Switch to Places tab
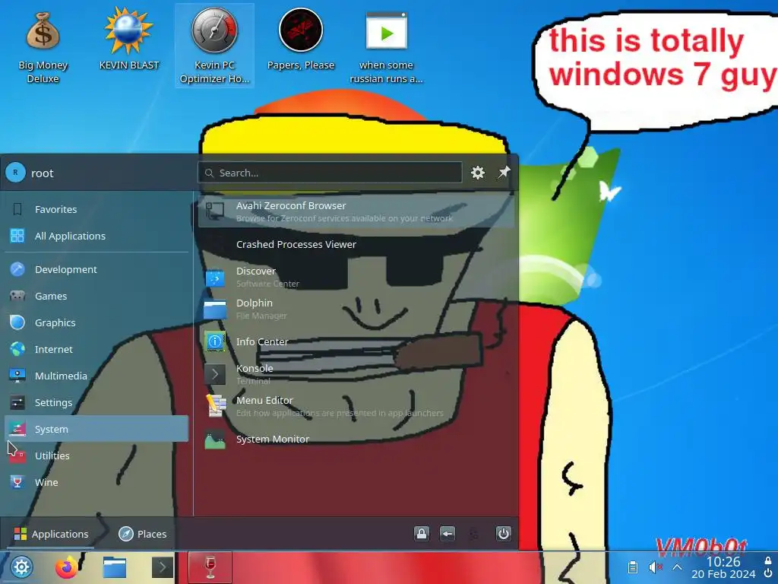Screen dimensions: 778x584 point(143,534)
